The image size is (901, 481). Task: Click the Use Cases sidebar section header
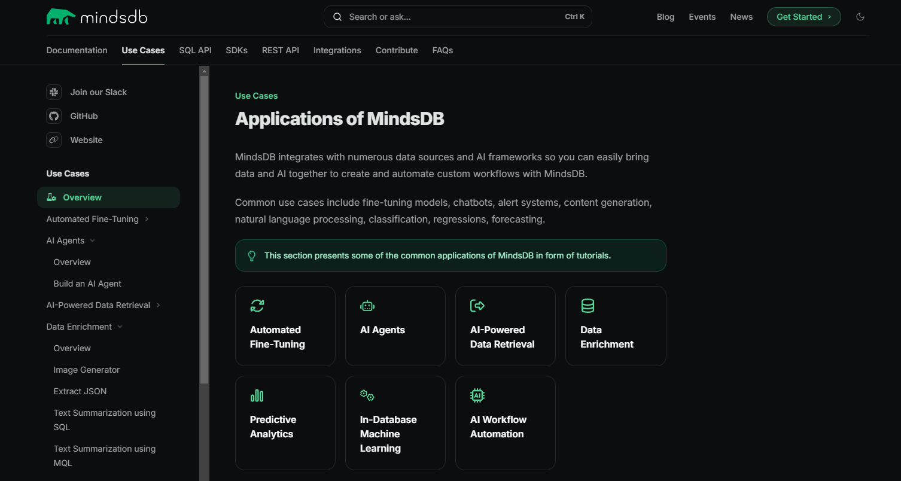68,173
